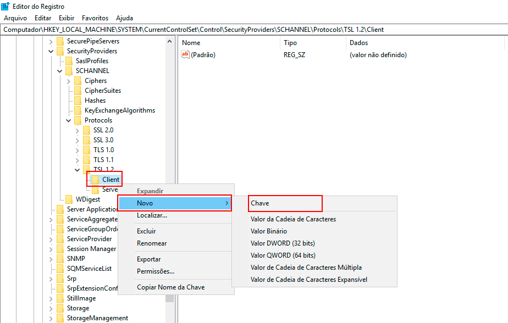
Task: Choose Permissões... in the context menu
Action: [x=175, y=271]
